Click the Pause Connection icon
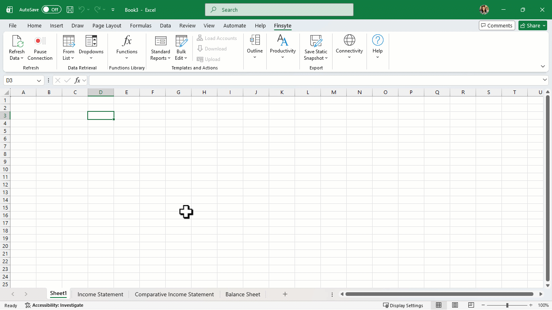This screenshot has width=552, height=310. point(40,41)
